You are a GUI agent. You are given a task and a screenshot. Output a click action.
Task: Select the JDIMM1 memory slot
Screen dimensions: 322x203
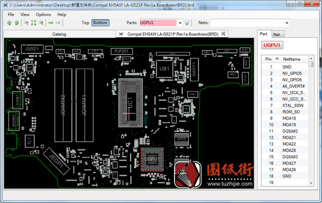pyautogui.click(x=84, y=105)
